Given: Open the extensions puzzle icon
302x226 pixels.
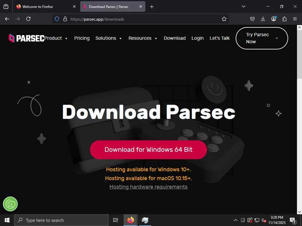Looking at the screenshot, I should 284,19.
